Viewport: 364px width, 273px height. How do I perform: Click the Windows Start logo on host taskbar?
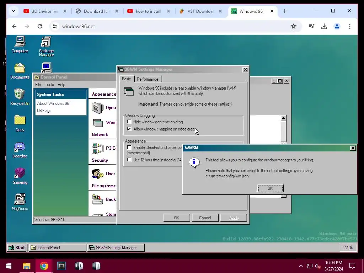pos(9,266)
